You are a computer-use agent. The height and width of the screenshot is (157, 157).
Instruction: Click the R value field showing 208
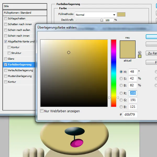click(133, 93)
